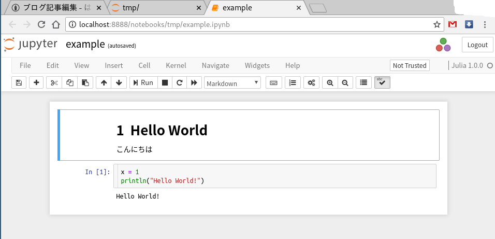Image resolution: width=495 pixels, height=239 pixels.
Task: Click into the code cell editor
Action: point(274,176)
